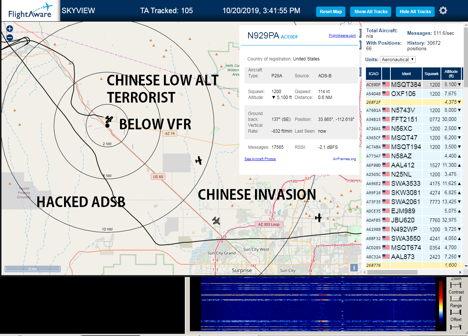468x336 pixels.
Task: Click US flag in AAL873 row
Action: [x=386, y=257]
